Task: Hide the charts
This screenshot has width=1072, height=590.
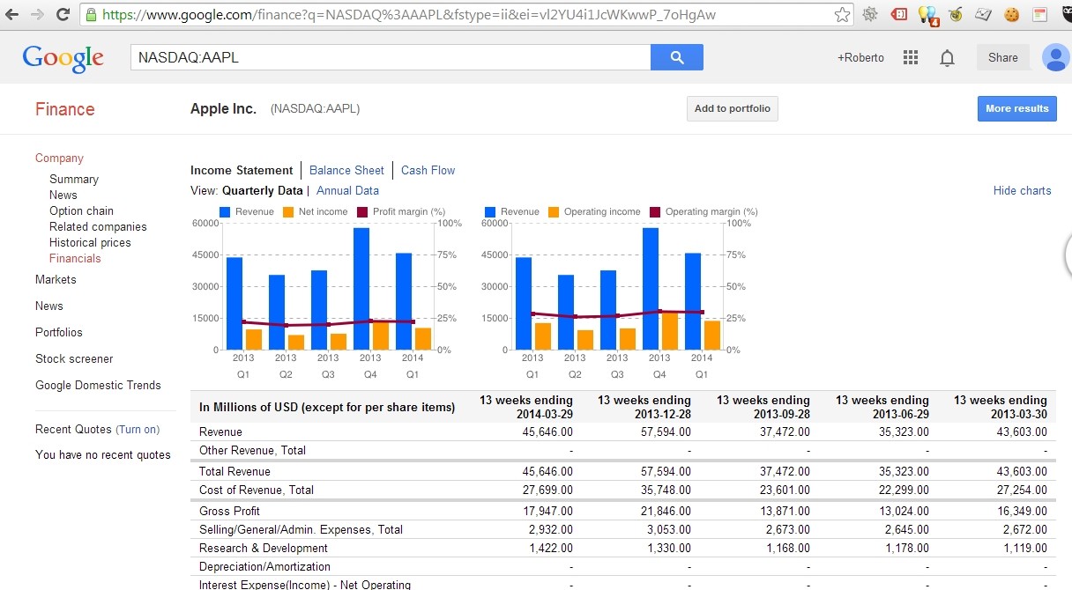Action: click(1023, 191)
